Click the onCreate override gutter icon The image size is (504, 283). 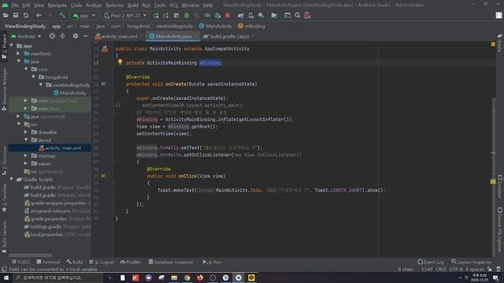click(103, 84)
